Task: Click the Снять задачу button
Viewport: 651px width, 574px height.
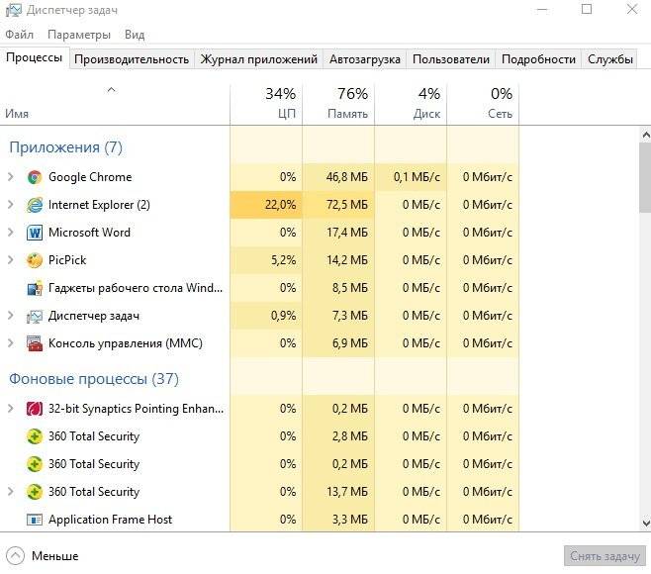Action: (604, 556)
